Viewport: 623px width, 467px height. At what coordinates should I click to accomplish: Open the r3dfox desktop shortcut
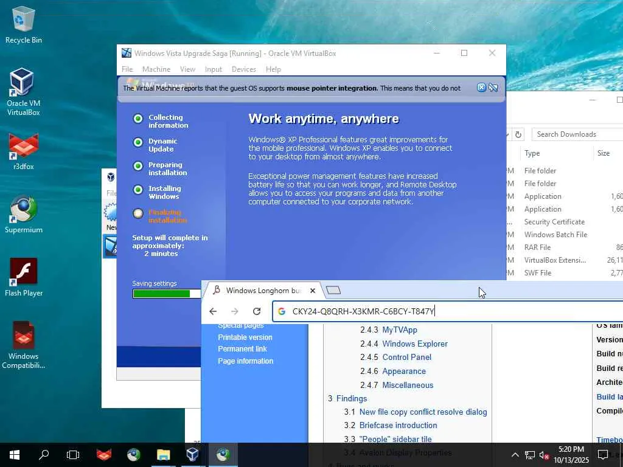click(x=24, y=151)
